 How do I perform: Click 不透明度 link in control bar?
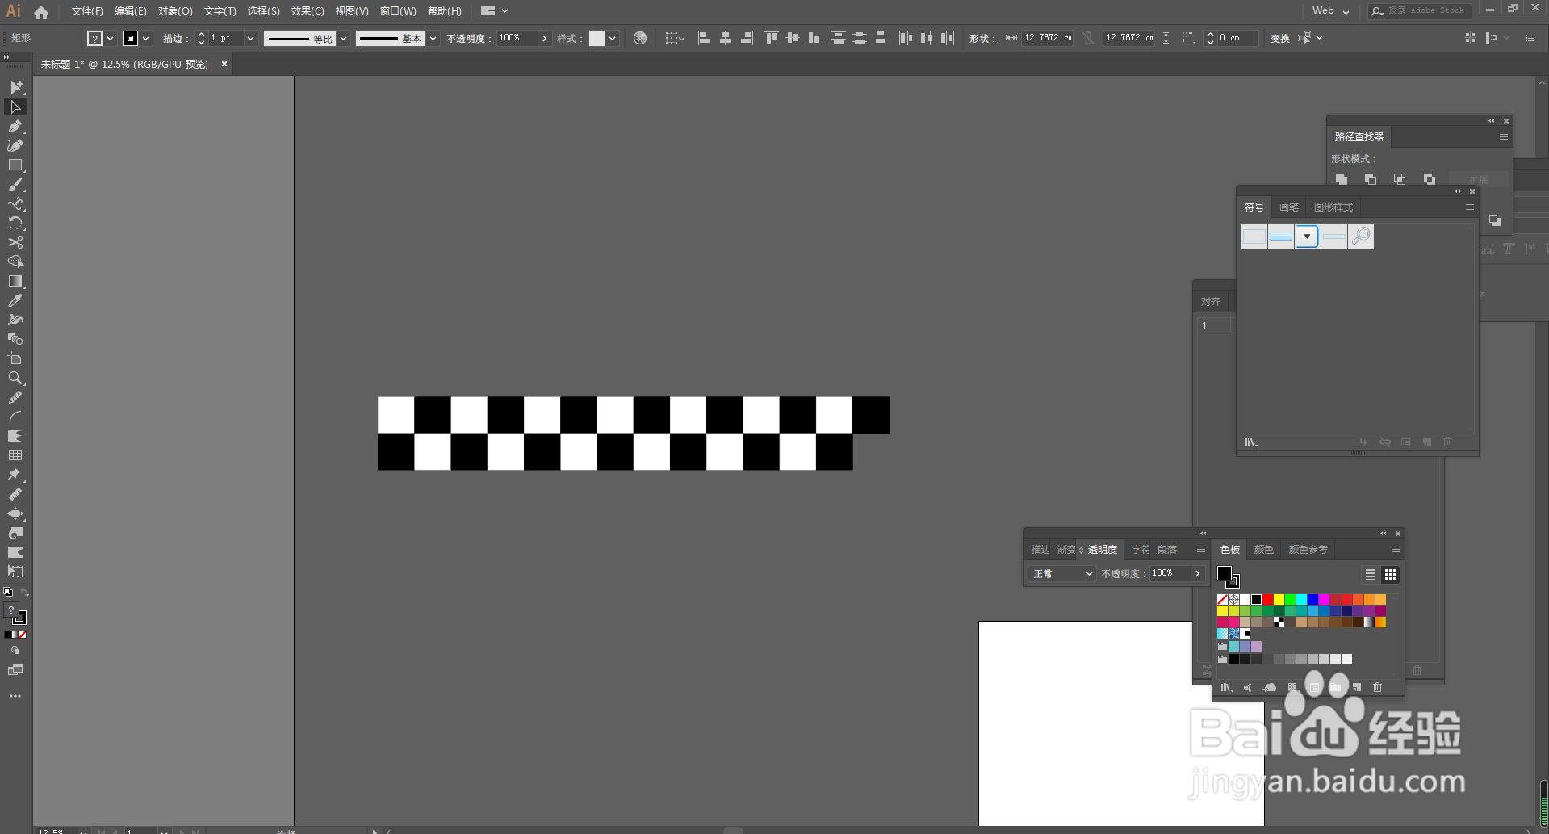467,39
